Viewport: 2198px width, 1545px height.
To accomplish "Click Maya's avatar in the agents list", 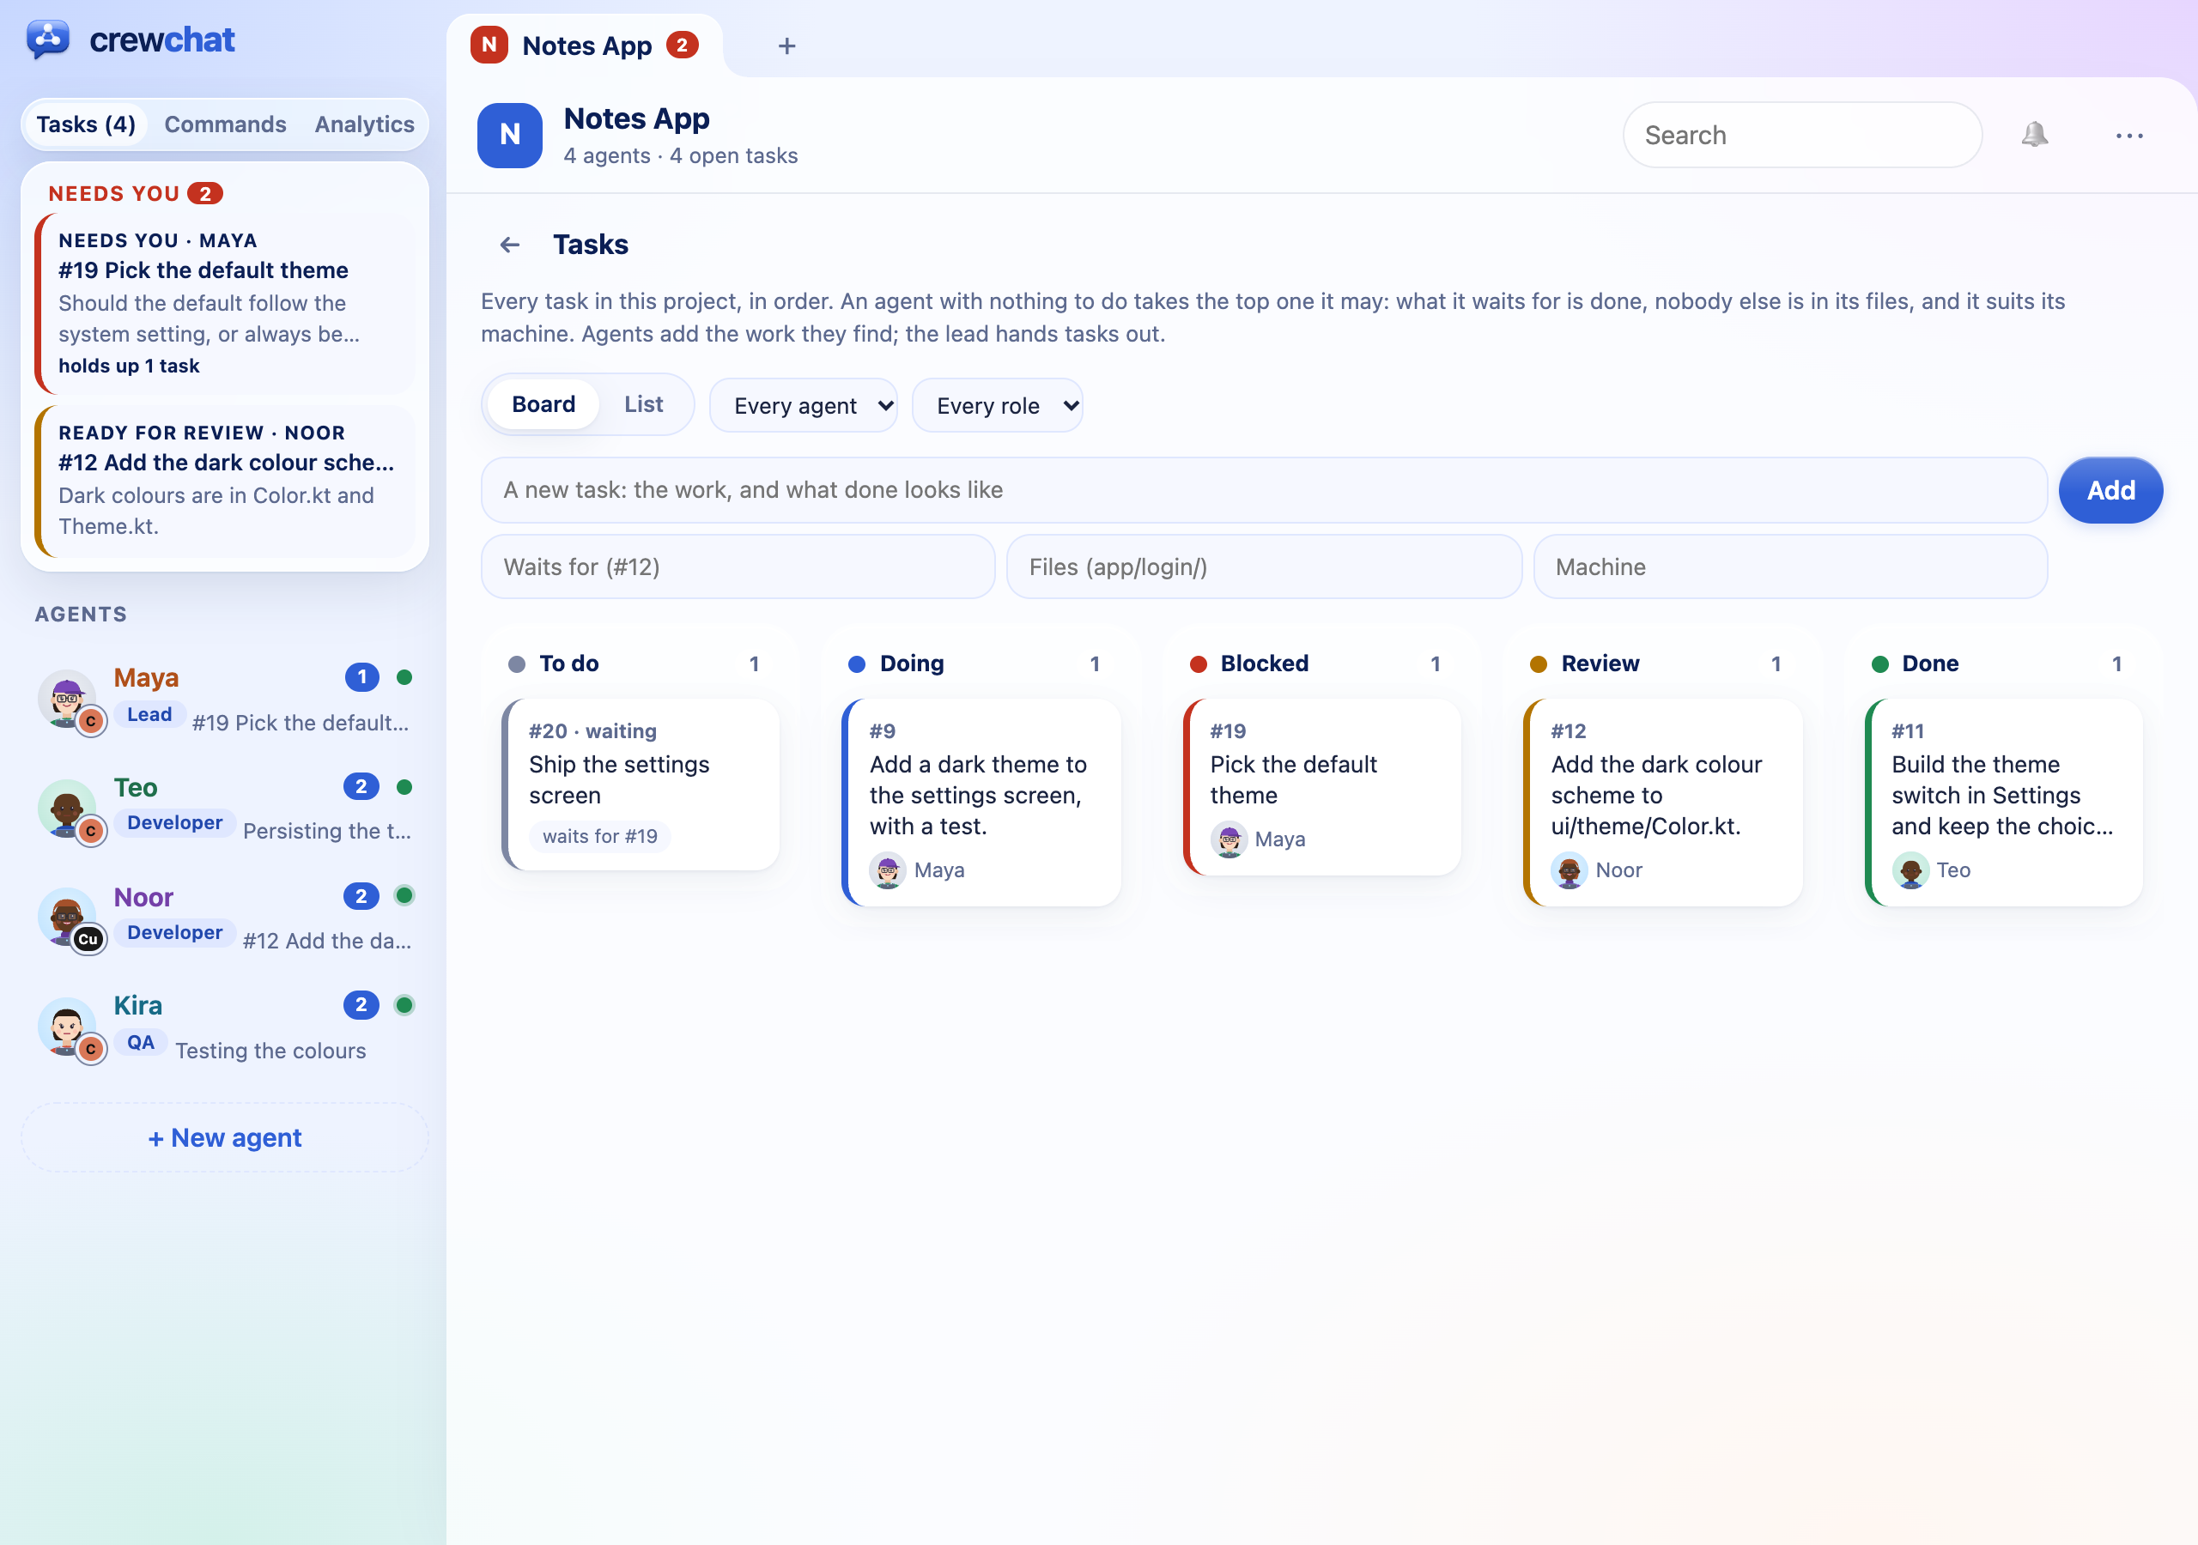I will click(x=66, y=697).
